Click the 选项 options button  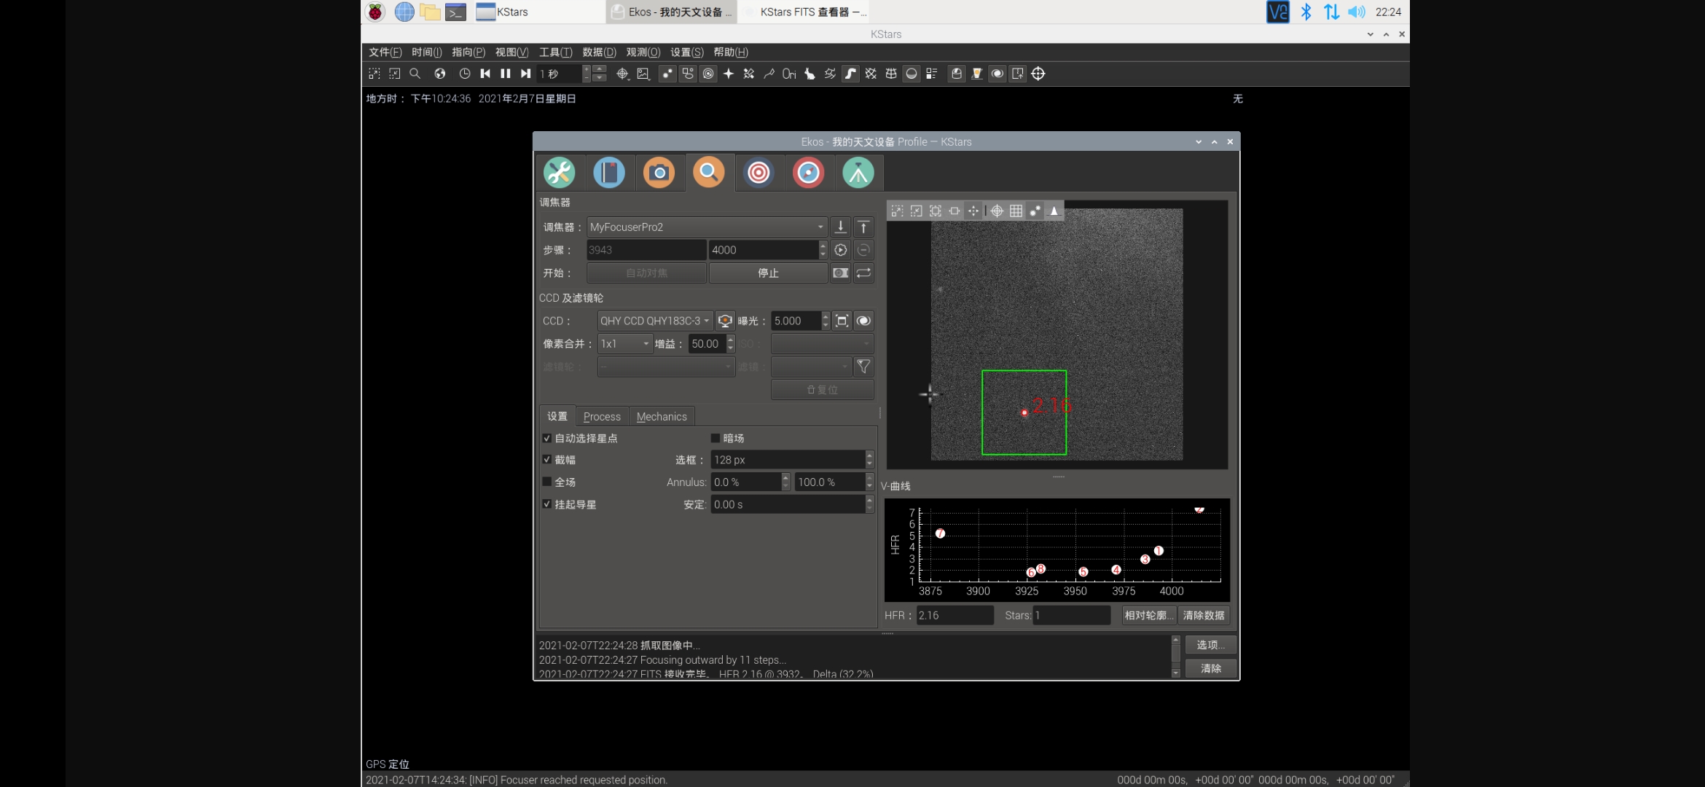coord(1211,645)
